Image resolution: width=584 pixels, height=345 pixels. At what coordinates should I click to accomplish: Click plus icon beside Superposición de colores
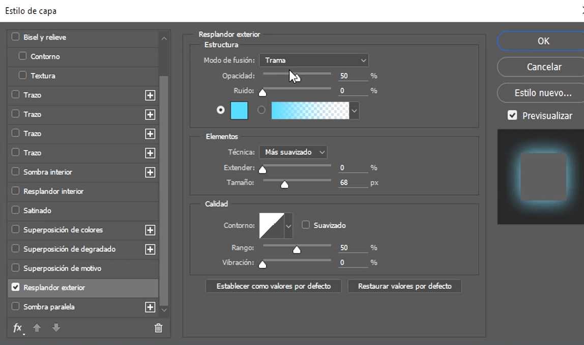pos(150,230)
